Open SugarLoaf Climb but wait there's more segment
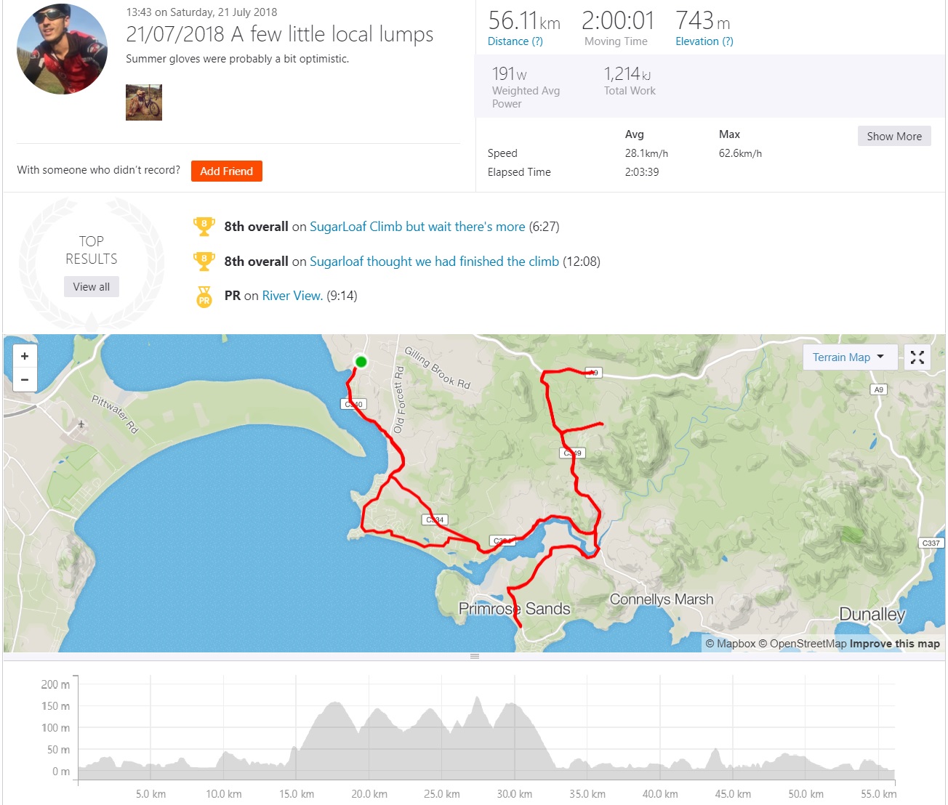Image resolution: width=948 pixels, height=805 pixels. [x=417, y=227]
